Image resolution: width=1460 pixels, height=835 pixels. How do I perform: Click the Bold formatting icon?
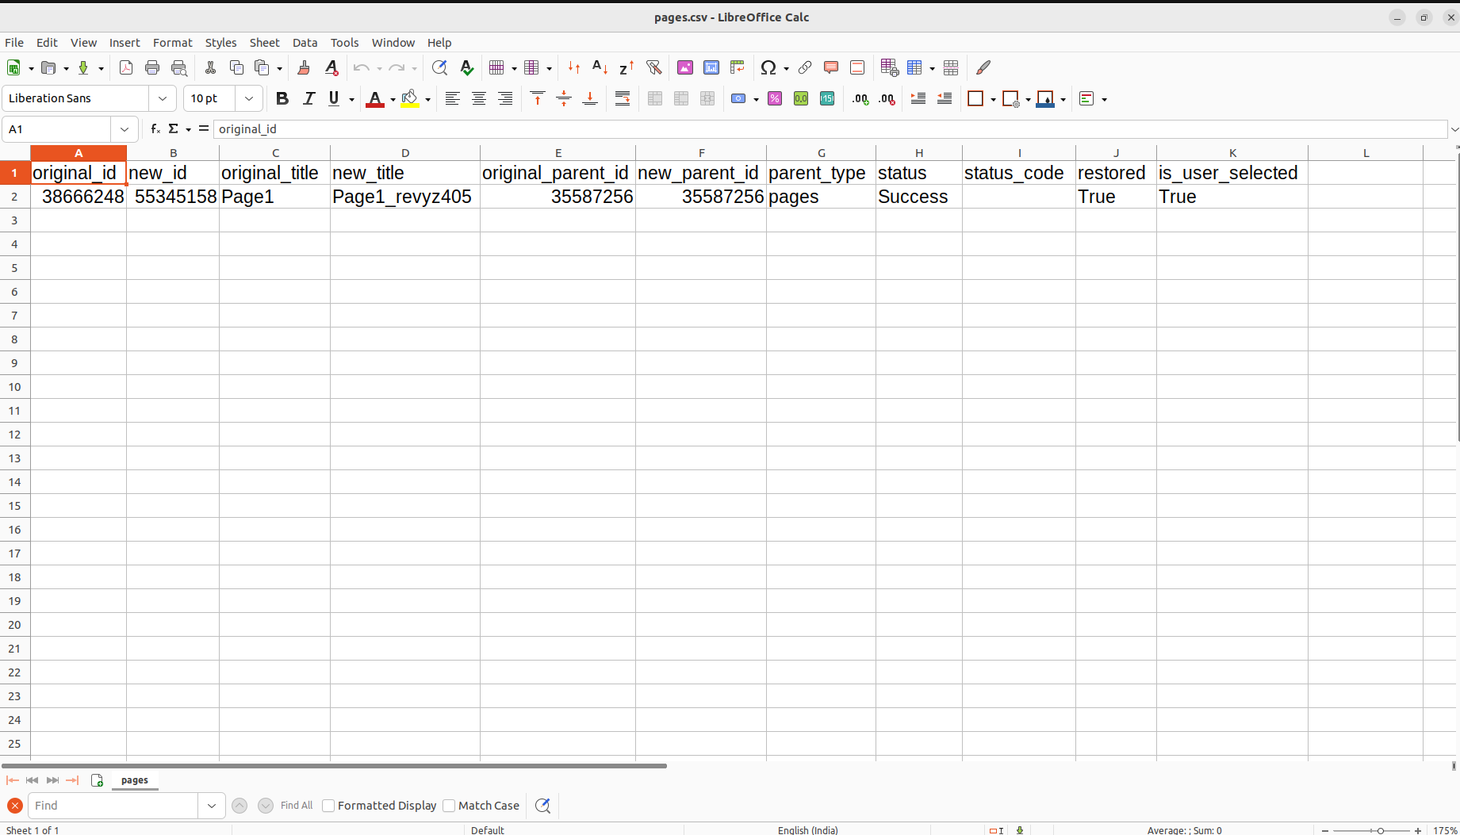point(282,98)
